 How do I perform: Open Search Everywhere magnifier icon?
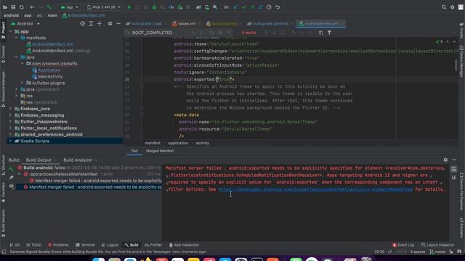coord(444,7)
